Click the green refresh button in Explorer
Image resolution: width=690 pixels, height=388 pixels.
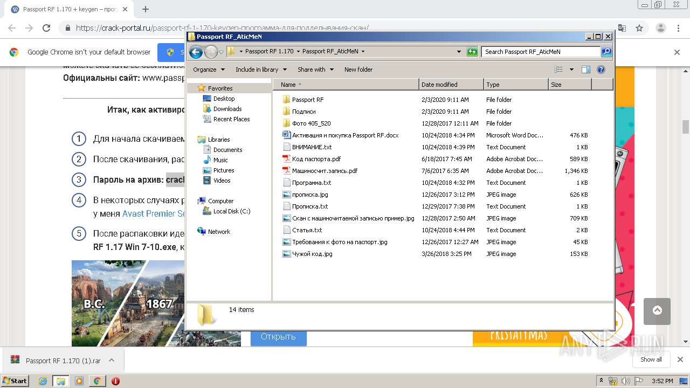(472, 52)
